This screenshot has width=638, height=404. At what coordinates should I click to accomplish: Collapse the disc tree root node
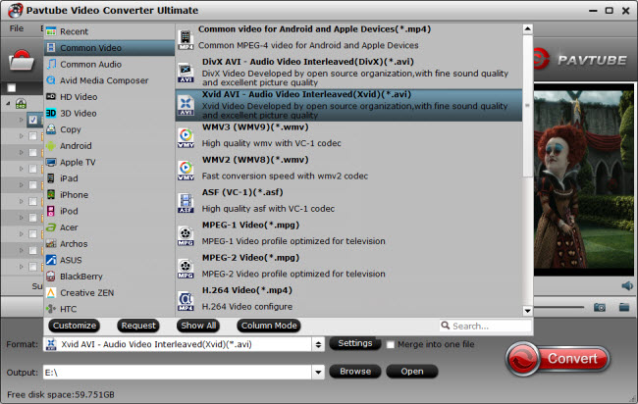tap(8, 104)
